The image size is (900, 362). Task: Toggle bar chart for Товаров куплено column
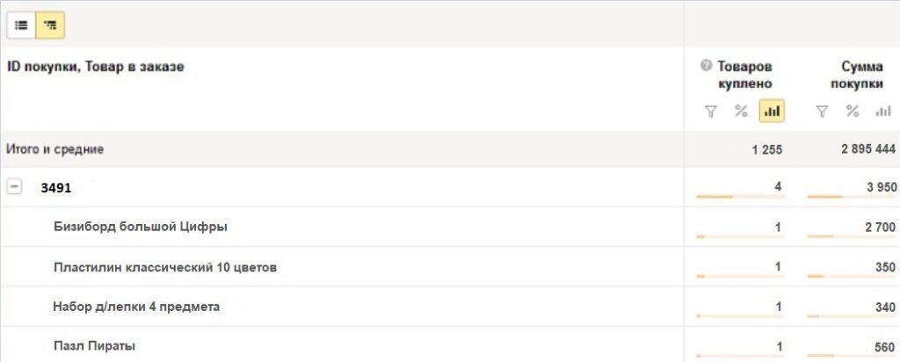(x=772, y=112)
